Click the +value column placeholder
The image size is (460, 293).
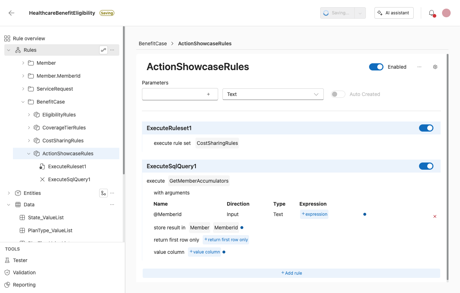[x=204, y=252]
